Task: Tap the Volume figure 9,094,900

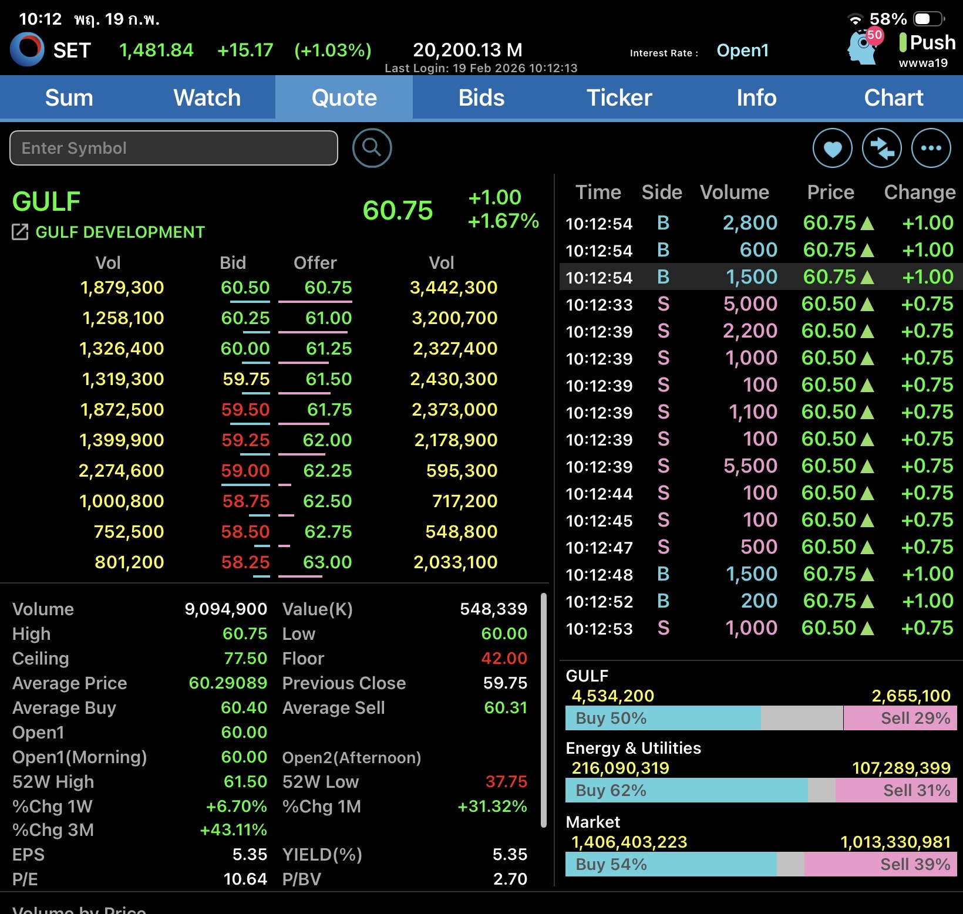Action: (x=226, y=609)
